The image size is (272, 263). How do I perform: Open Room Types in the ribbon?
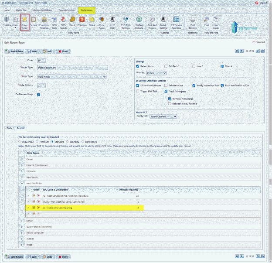pos(24,21)
